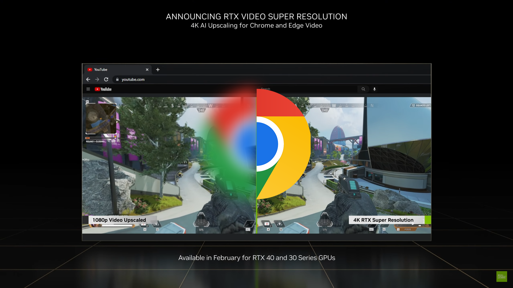Submit search with magnifier button
The width and height of the screenshot is (513, 288).
363,89
